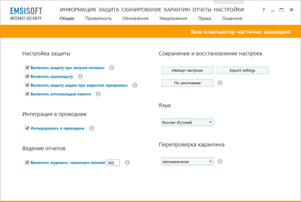
Task: Uncheck 'Интегрировать в проводник' checkbox
Action: (27, 128)
